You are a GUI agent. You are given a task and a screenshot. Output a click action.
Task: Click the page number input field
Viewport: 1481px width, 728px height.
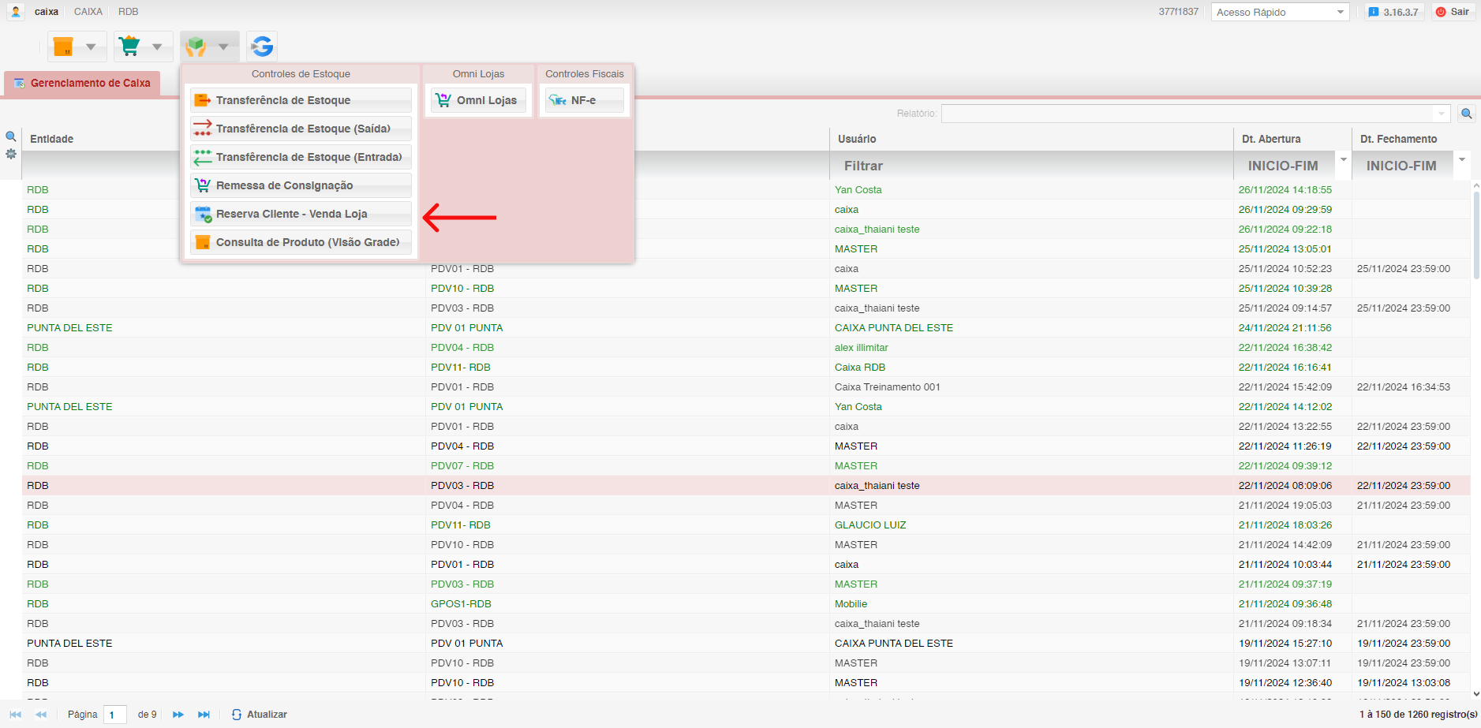point(115,715)
